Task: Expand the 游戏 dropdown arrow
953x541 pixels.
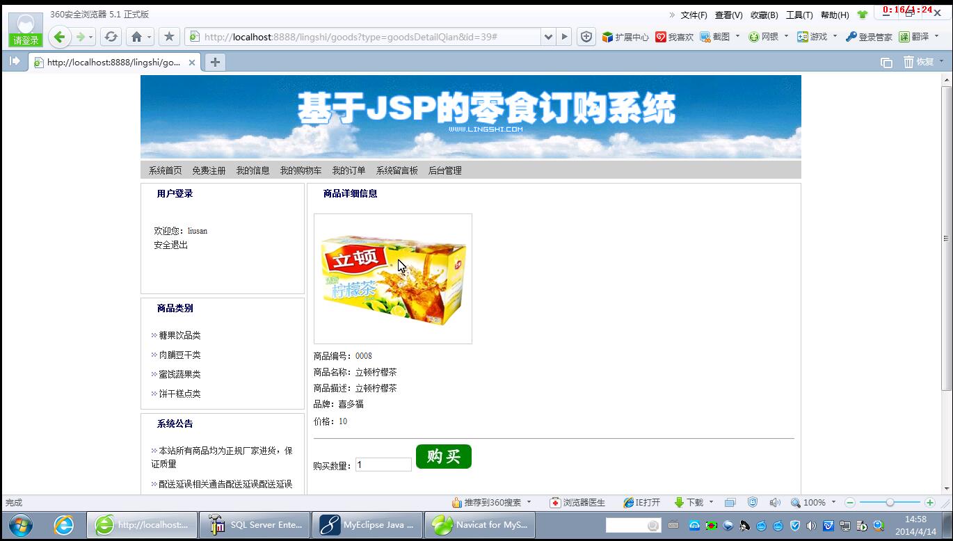Action: tap(835, 37)
